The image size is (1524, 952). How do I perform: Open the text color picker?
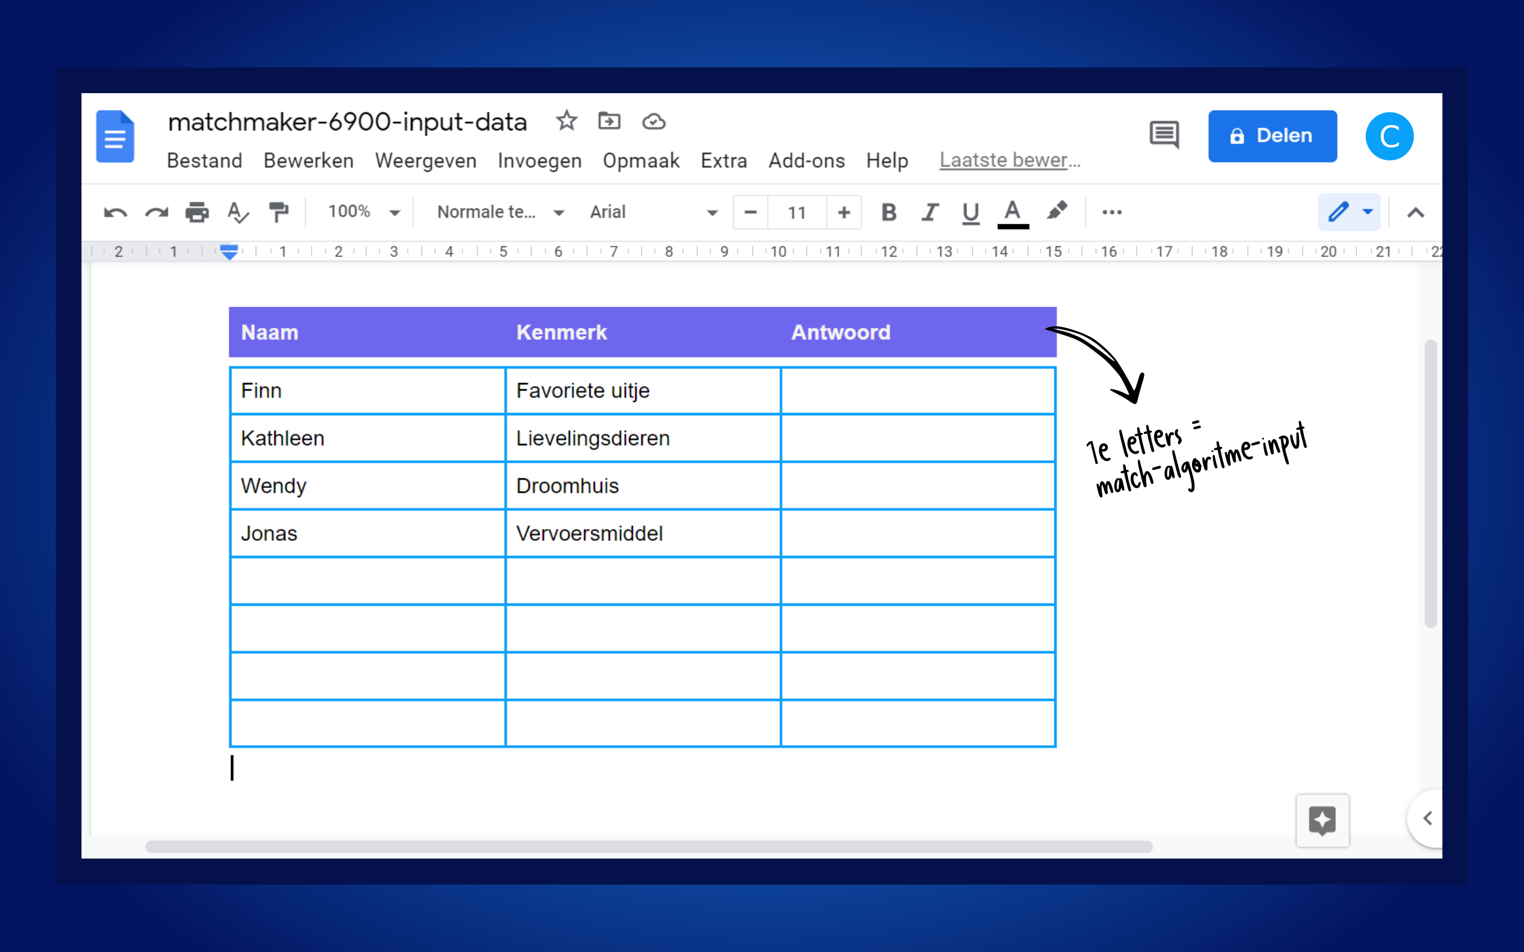tap(1012, 213)
